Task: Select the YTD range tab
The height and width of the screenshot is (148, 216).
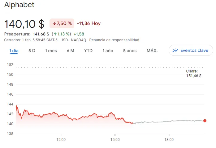Action: [88, 51]
